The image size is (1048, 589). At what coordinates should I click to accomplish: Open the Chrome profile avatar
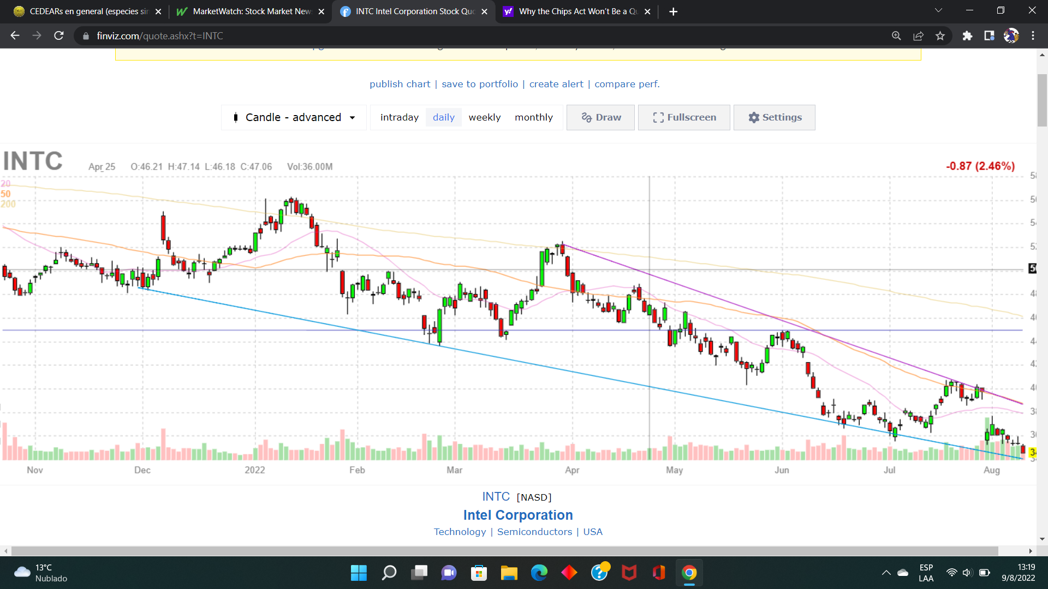[1011, 35]
